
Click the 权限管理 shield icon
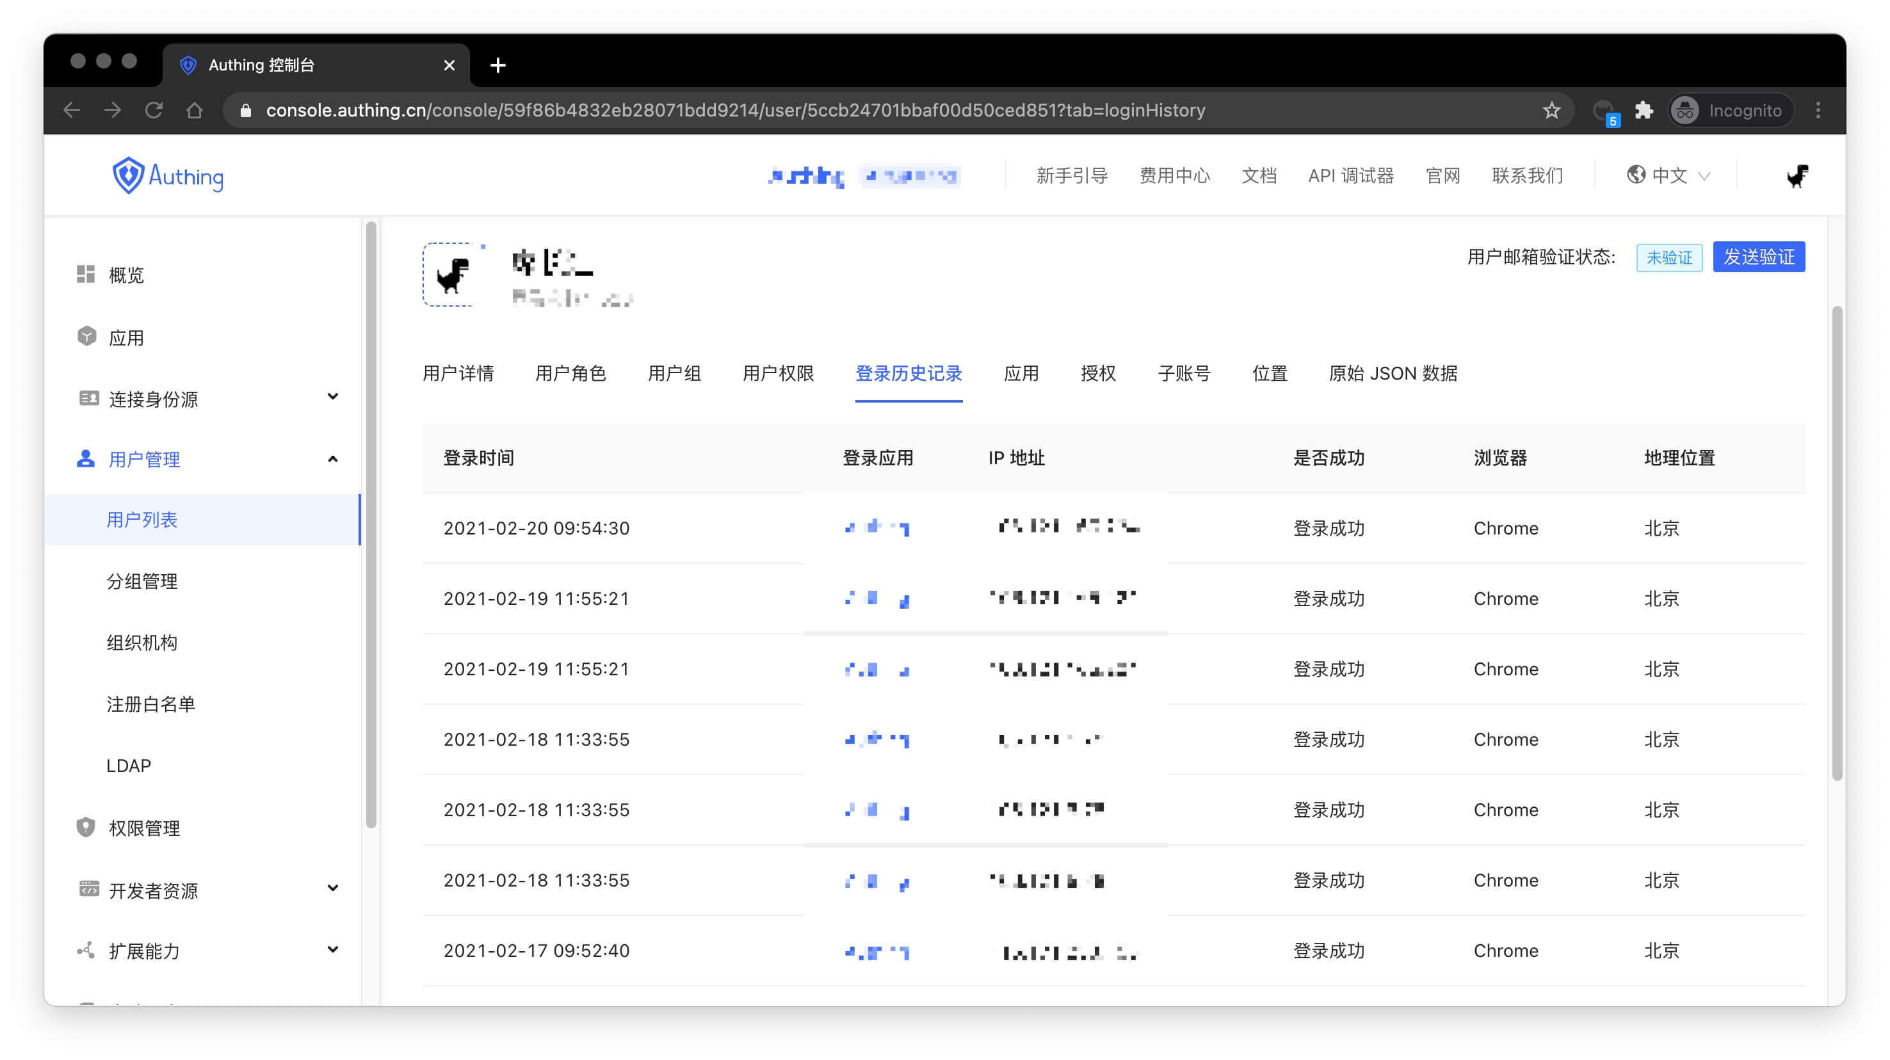coord(86,828)
